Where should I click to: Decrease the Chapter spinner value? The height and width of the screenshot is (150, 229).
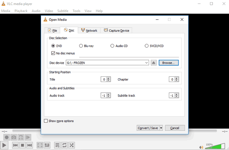[176, 81]
